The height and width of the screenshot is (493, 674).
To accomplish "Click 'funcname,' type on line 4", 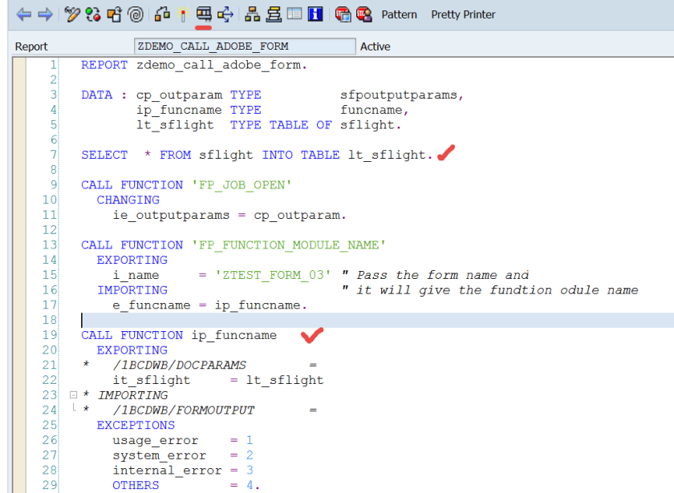I will pos(374,110).
